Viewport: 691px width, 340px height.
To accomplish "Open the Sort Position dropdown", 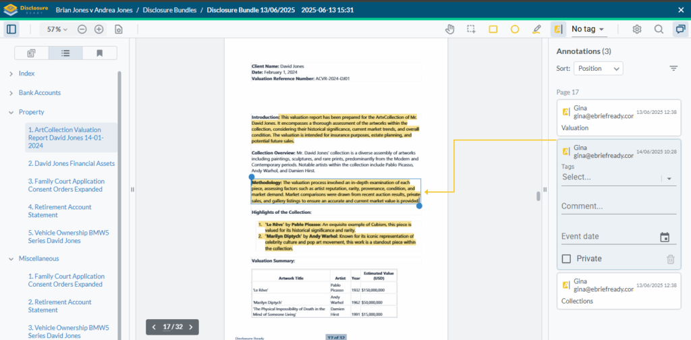I will [598, 68].
